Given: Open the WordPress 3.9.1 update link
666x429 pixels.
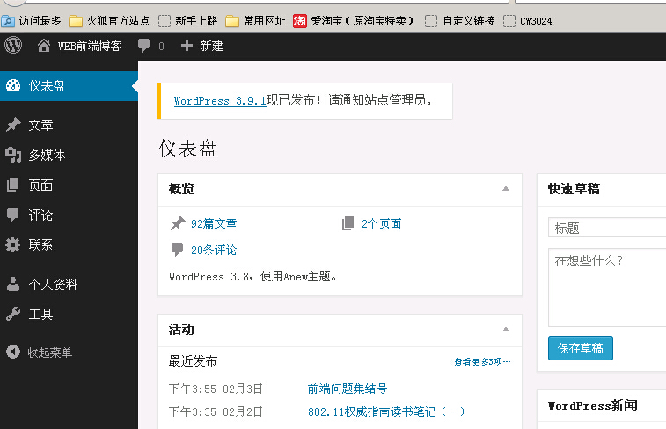Looking at the screenshot, I should [220, 100].
